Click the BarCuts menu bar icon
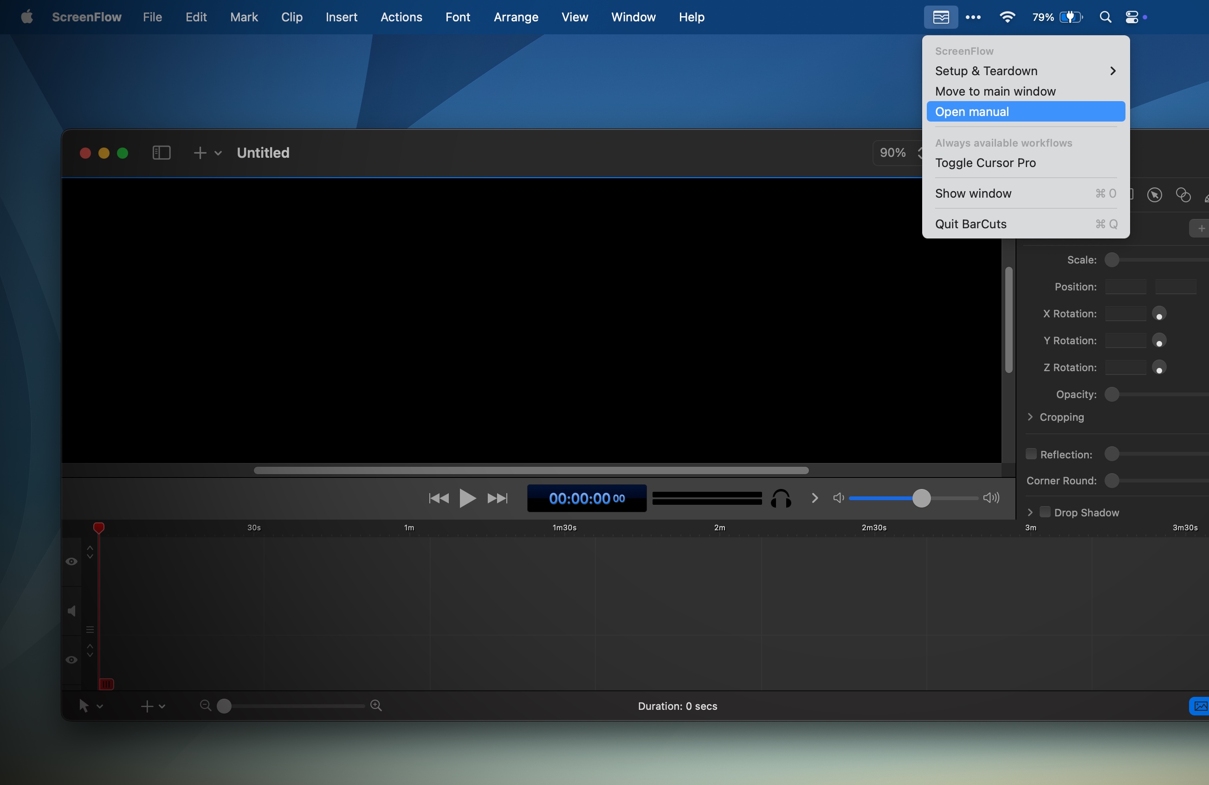Screen dimensions: 1209x785 (941, 17)
